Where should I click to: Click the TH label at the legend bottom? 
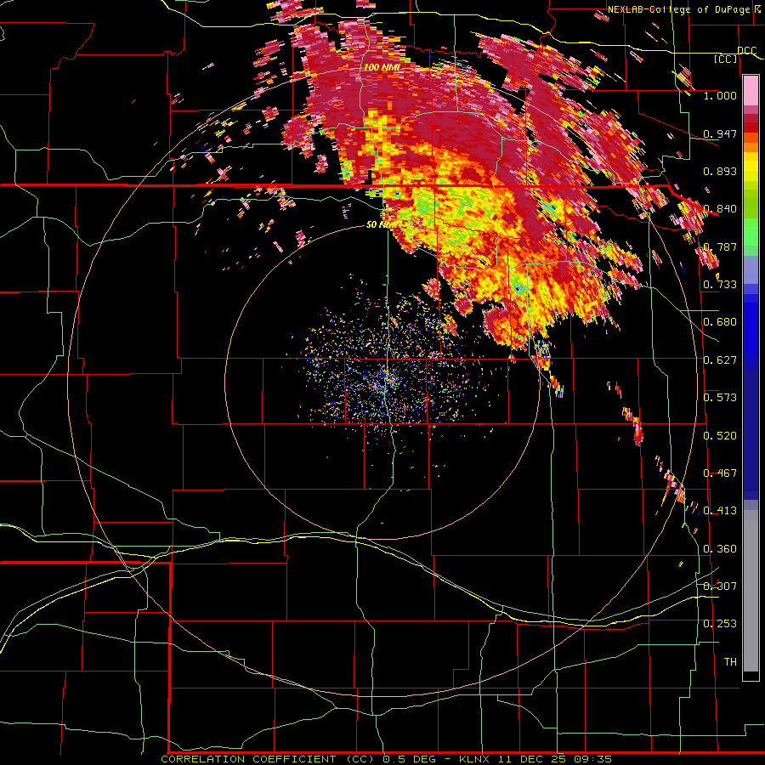pos(730,662)
